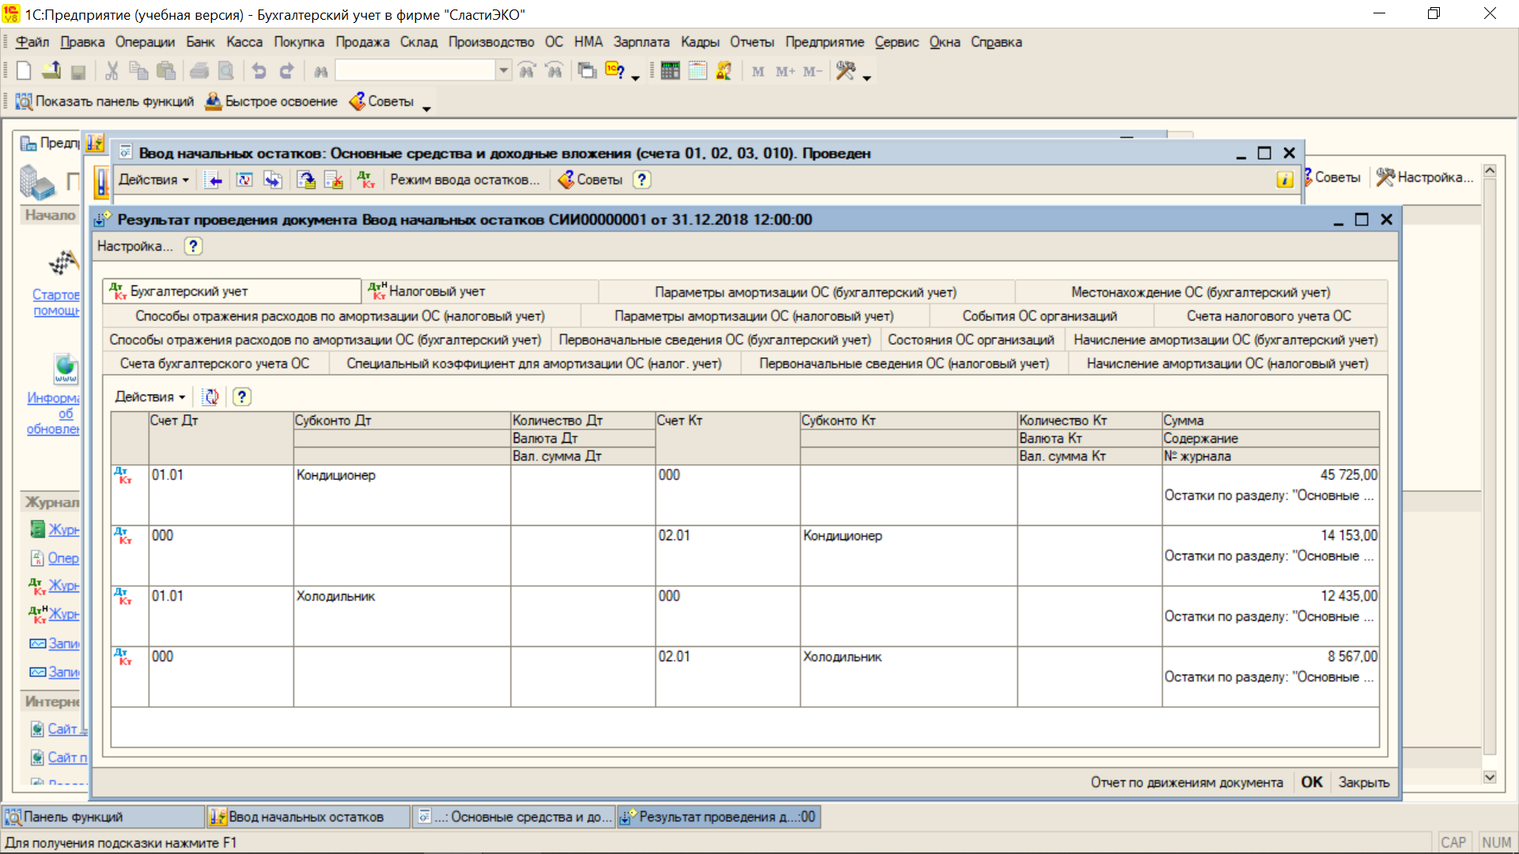Click the Дт/Кт posting result icon
This screenshot has width=1519, height=854.
pyautogui.click(x=366, y=179)
